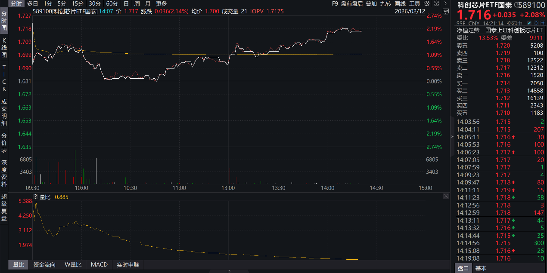Expand toolbar with right chevron arrow

[x=445, y=3]
